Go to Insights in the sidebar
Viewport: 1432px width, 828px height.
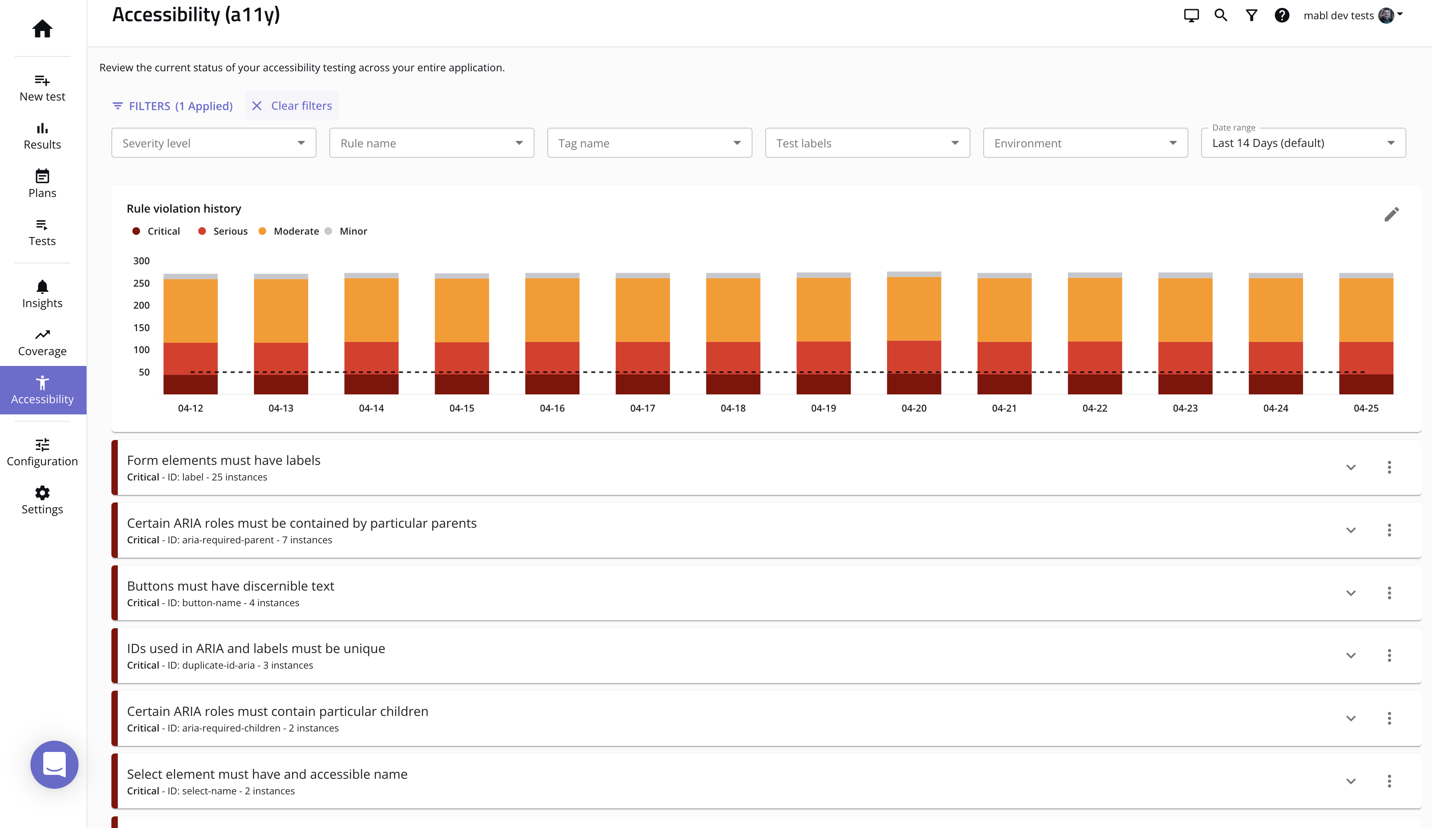[x=42, y=294]
